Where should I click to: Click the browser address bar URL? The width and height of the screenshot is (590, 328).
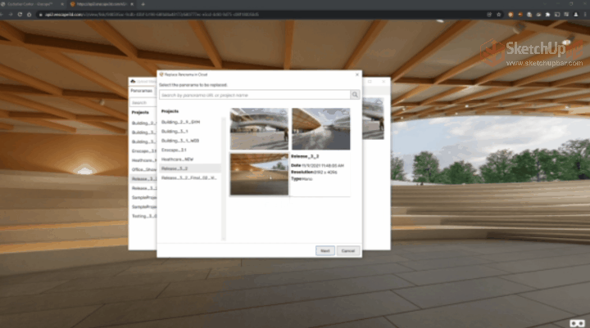pyautogui.click(x=152, y=15)
